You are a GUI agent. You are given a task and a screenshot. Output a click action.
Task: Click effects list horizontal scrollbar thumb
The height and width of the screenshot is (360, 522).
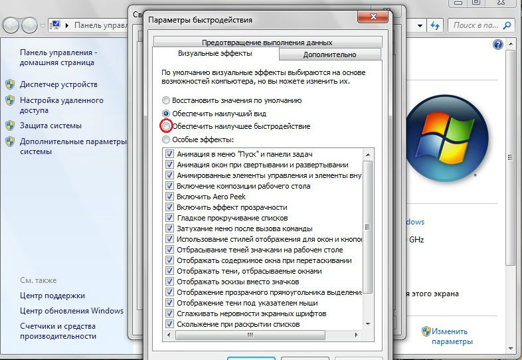[250, 335]
